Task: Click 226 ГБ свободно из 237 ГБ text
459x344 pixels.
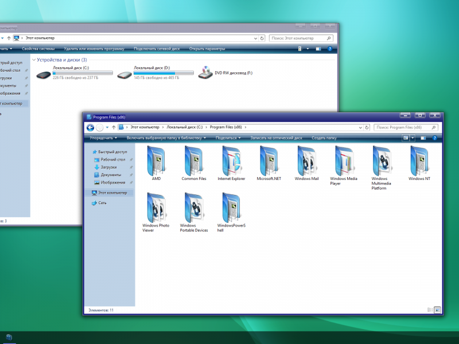Action: tap(76, 78)
